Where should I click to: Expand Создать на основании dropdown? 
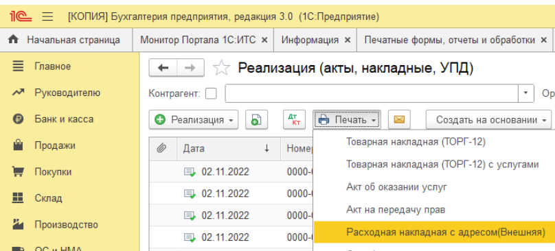489,119
